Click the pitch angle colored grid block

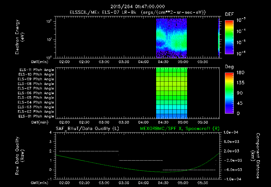(171, 93)
